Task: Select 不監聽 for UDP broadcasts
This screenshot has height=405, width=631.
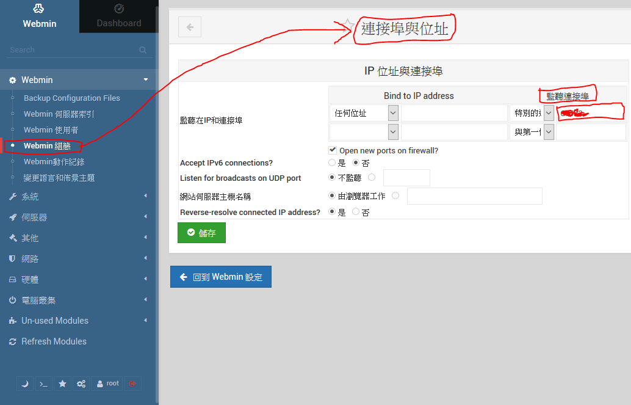Action: [331, 177]
